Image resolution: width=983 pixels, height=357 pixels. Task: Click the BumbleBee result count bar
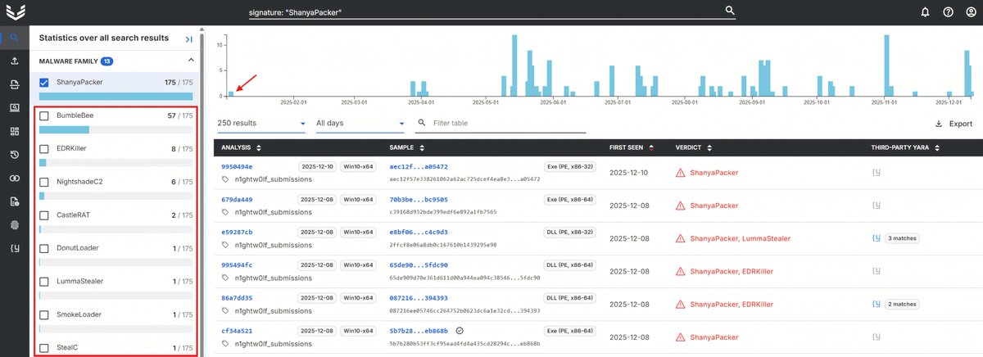point(116,129)
